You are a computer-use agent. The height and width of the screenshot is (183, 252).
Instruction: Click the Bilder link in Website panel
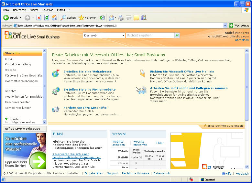[159, 143]
